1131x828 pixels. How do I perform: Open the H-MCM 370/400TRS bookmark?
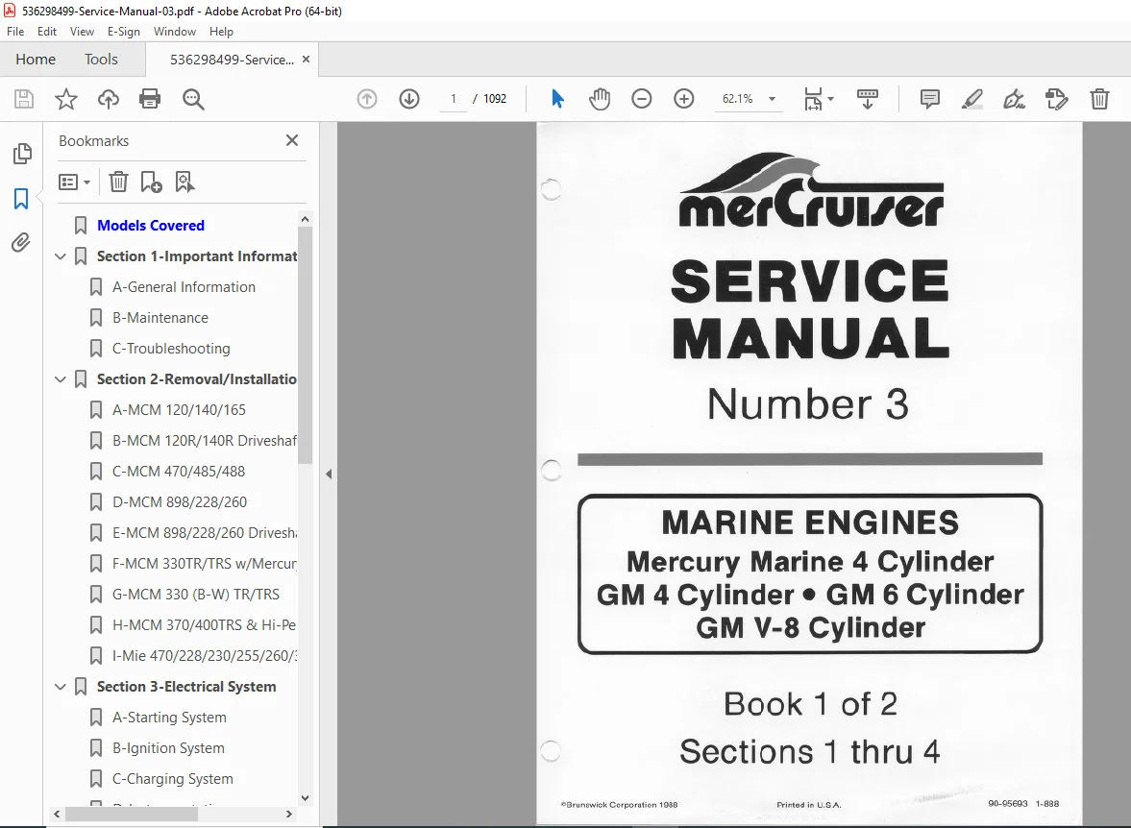204,625
